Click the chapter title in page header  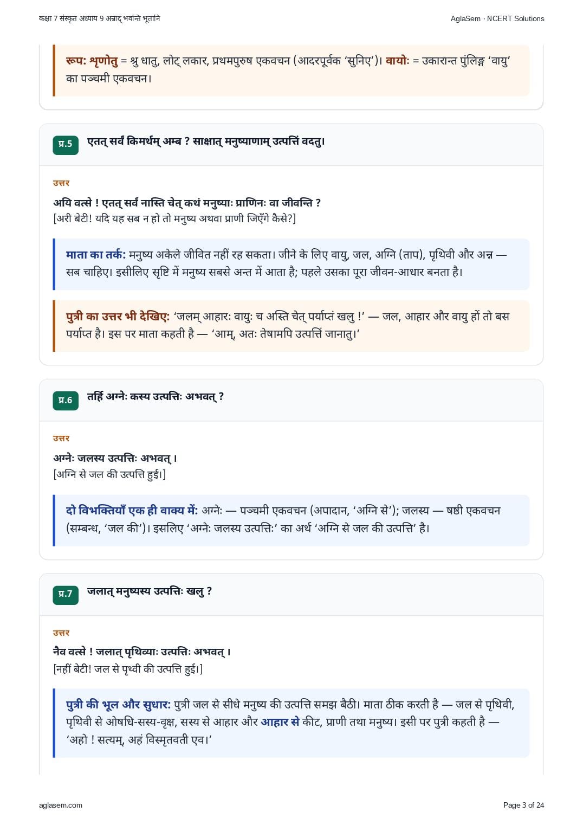[x=100, y=18]
